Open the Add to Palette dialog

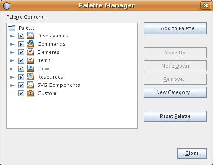click(175, 28)
